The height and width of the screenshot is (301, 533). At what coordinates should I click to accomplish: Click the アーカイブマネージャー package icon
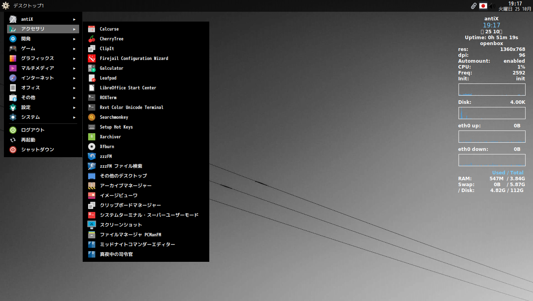pos(92,186)
